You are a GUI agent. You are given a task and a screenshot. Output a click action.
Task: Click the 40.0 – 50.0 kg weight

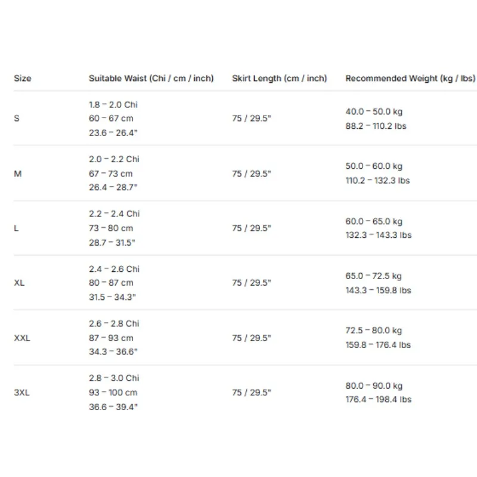374,111
